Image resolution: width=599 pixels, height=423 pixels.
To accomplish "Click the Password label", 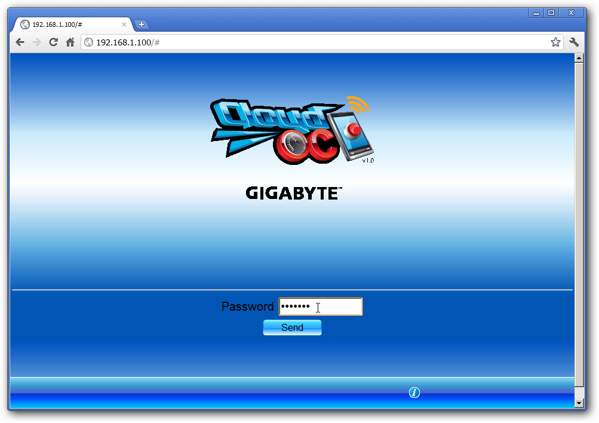I will [248, 306].
